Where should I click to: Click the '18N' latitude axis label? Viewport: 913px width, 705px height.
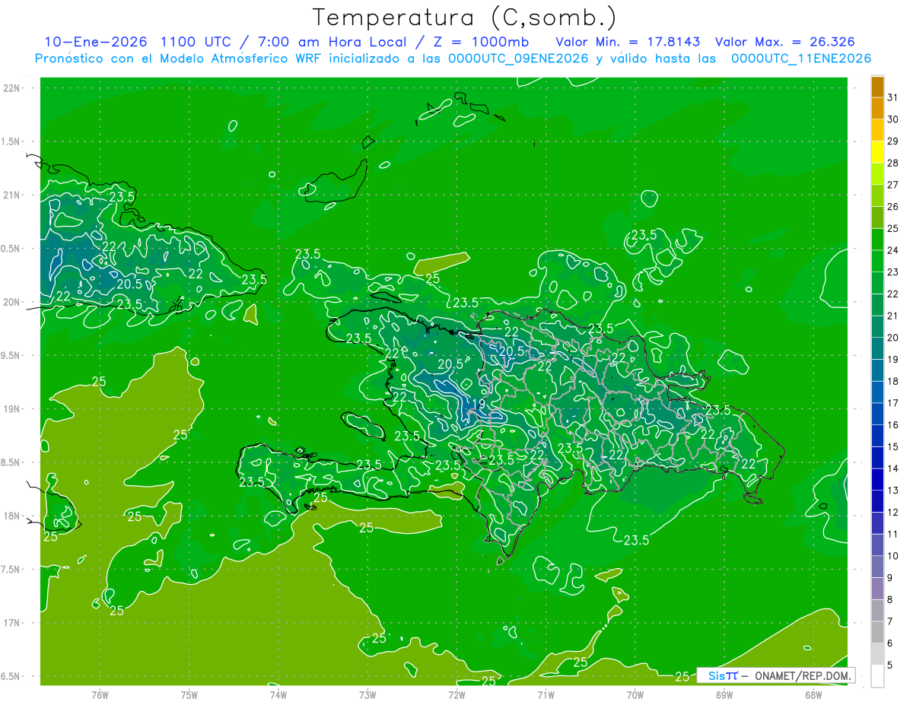pos(12,516)
